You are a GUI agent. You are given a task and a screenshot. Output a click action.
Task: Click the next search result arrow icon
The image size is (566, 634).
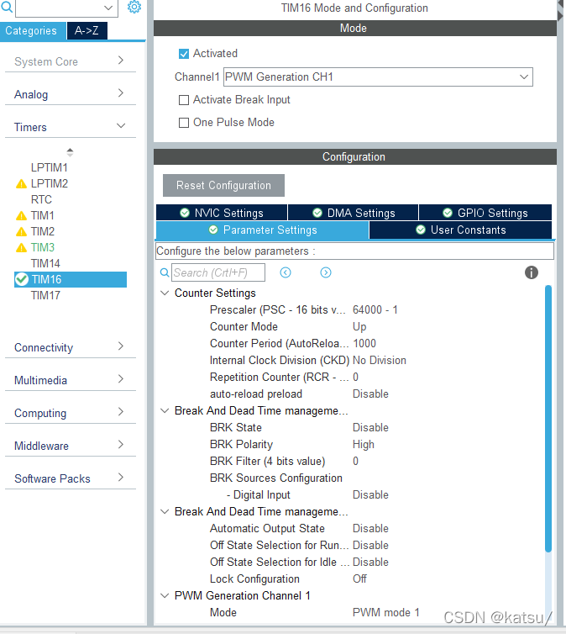[x=326, y=272]
